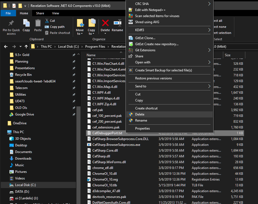This screenshot has width=258, height=204.
Task: Click the shield icon next to Delete
Action: point(131,114)
